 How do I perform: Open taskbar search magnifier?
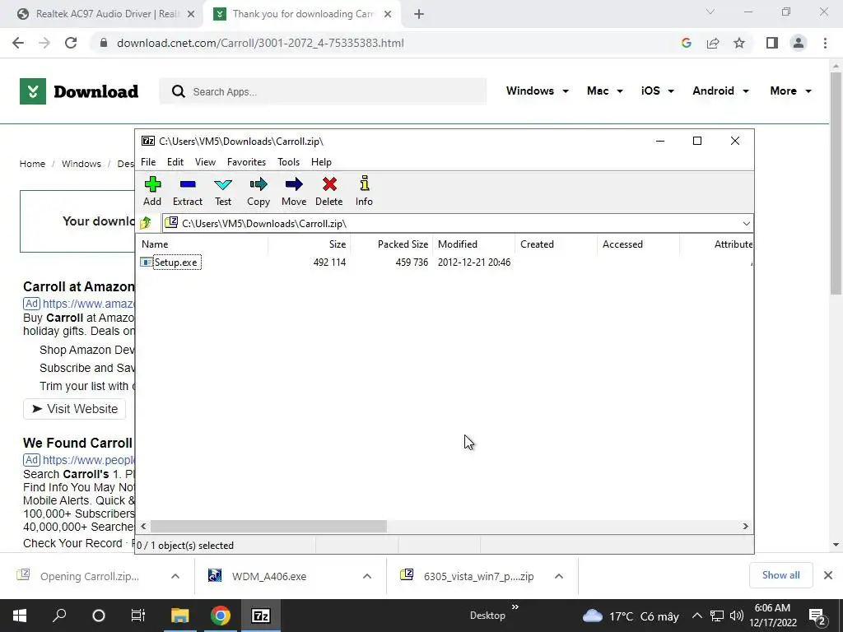click(x=59, y=616)
